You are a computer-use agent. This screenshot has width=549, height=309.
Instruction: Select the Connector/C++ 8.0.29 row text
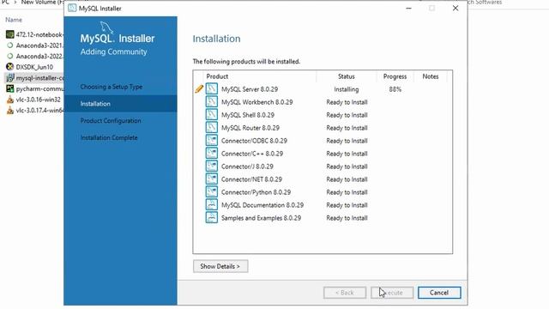coord(252,154)
